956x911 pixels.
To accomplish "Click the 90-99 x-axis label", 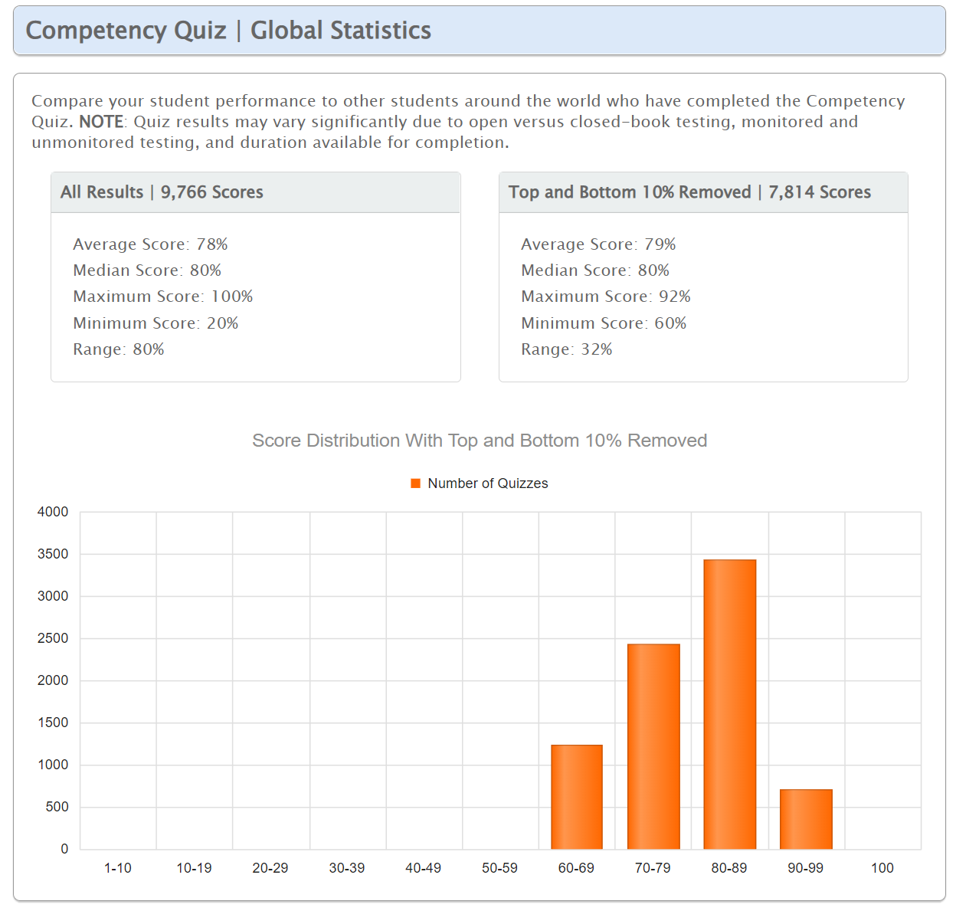I will point(806,868).
